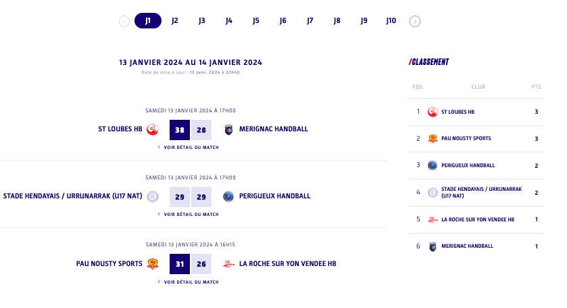This screenshot has height=308, width=567.
Task: Click La Roche sur Yon logo in match list
Action: click(x=228, y=264)
